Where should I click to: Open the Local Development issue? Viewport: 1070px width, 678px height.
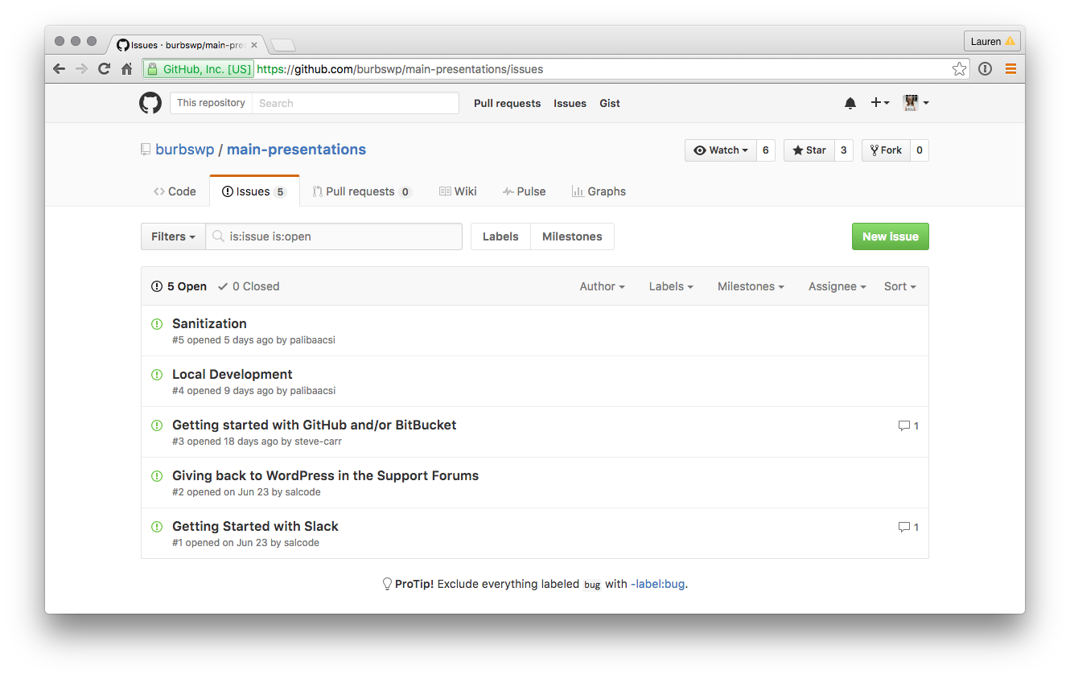point(232,374)
